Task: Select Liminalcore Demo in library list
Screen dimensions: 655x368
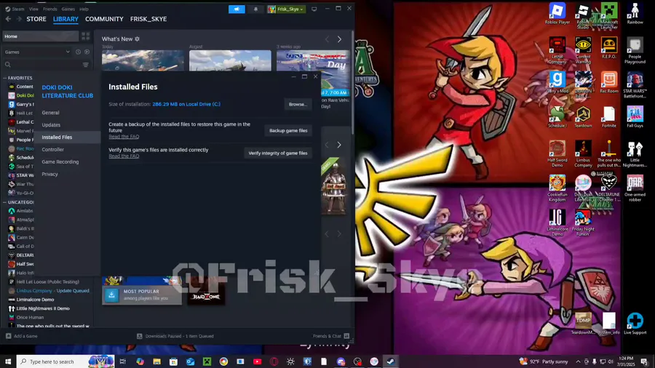Action: pos(35,300)
